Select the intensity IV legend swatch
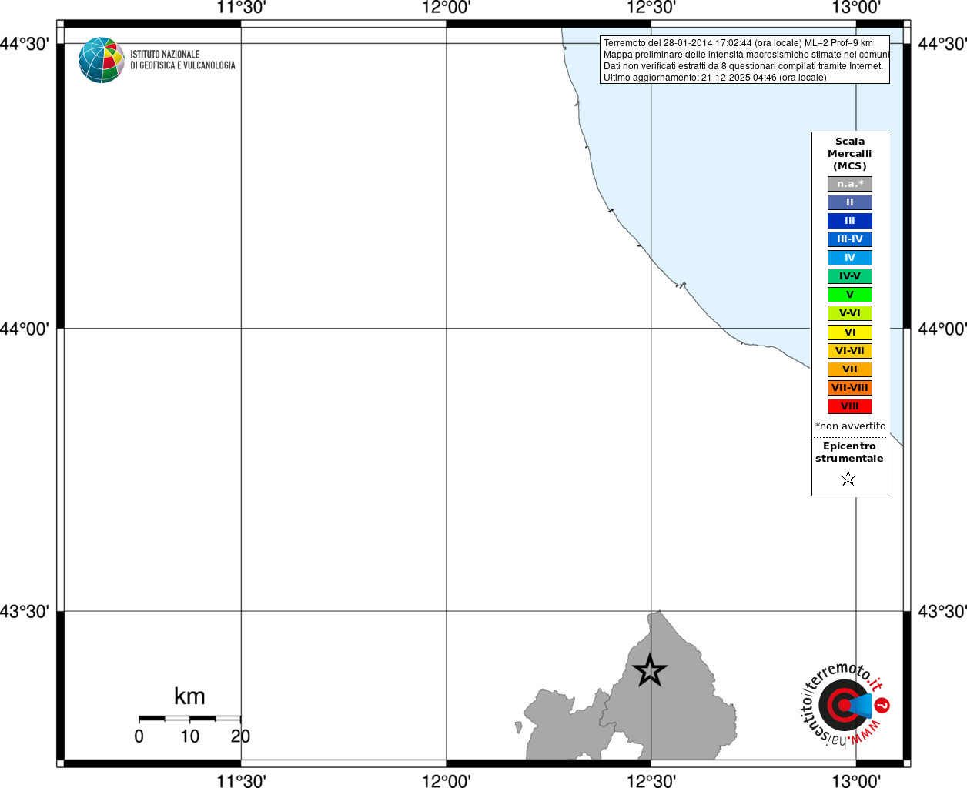This screenshot has width=967, height=788. pyautogui.click(x=850, y=258)
